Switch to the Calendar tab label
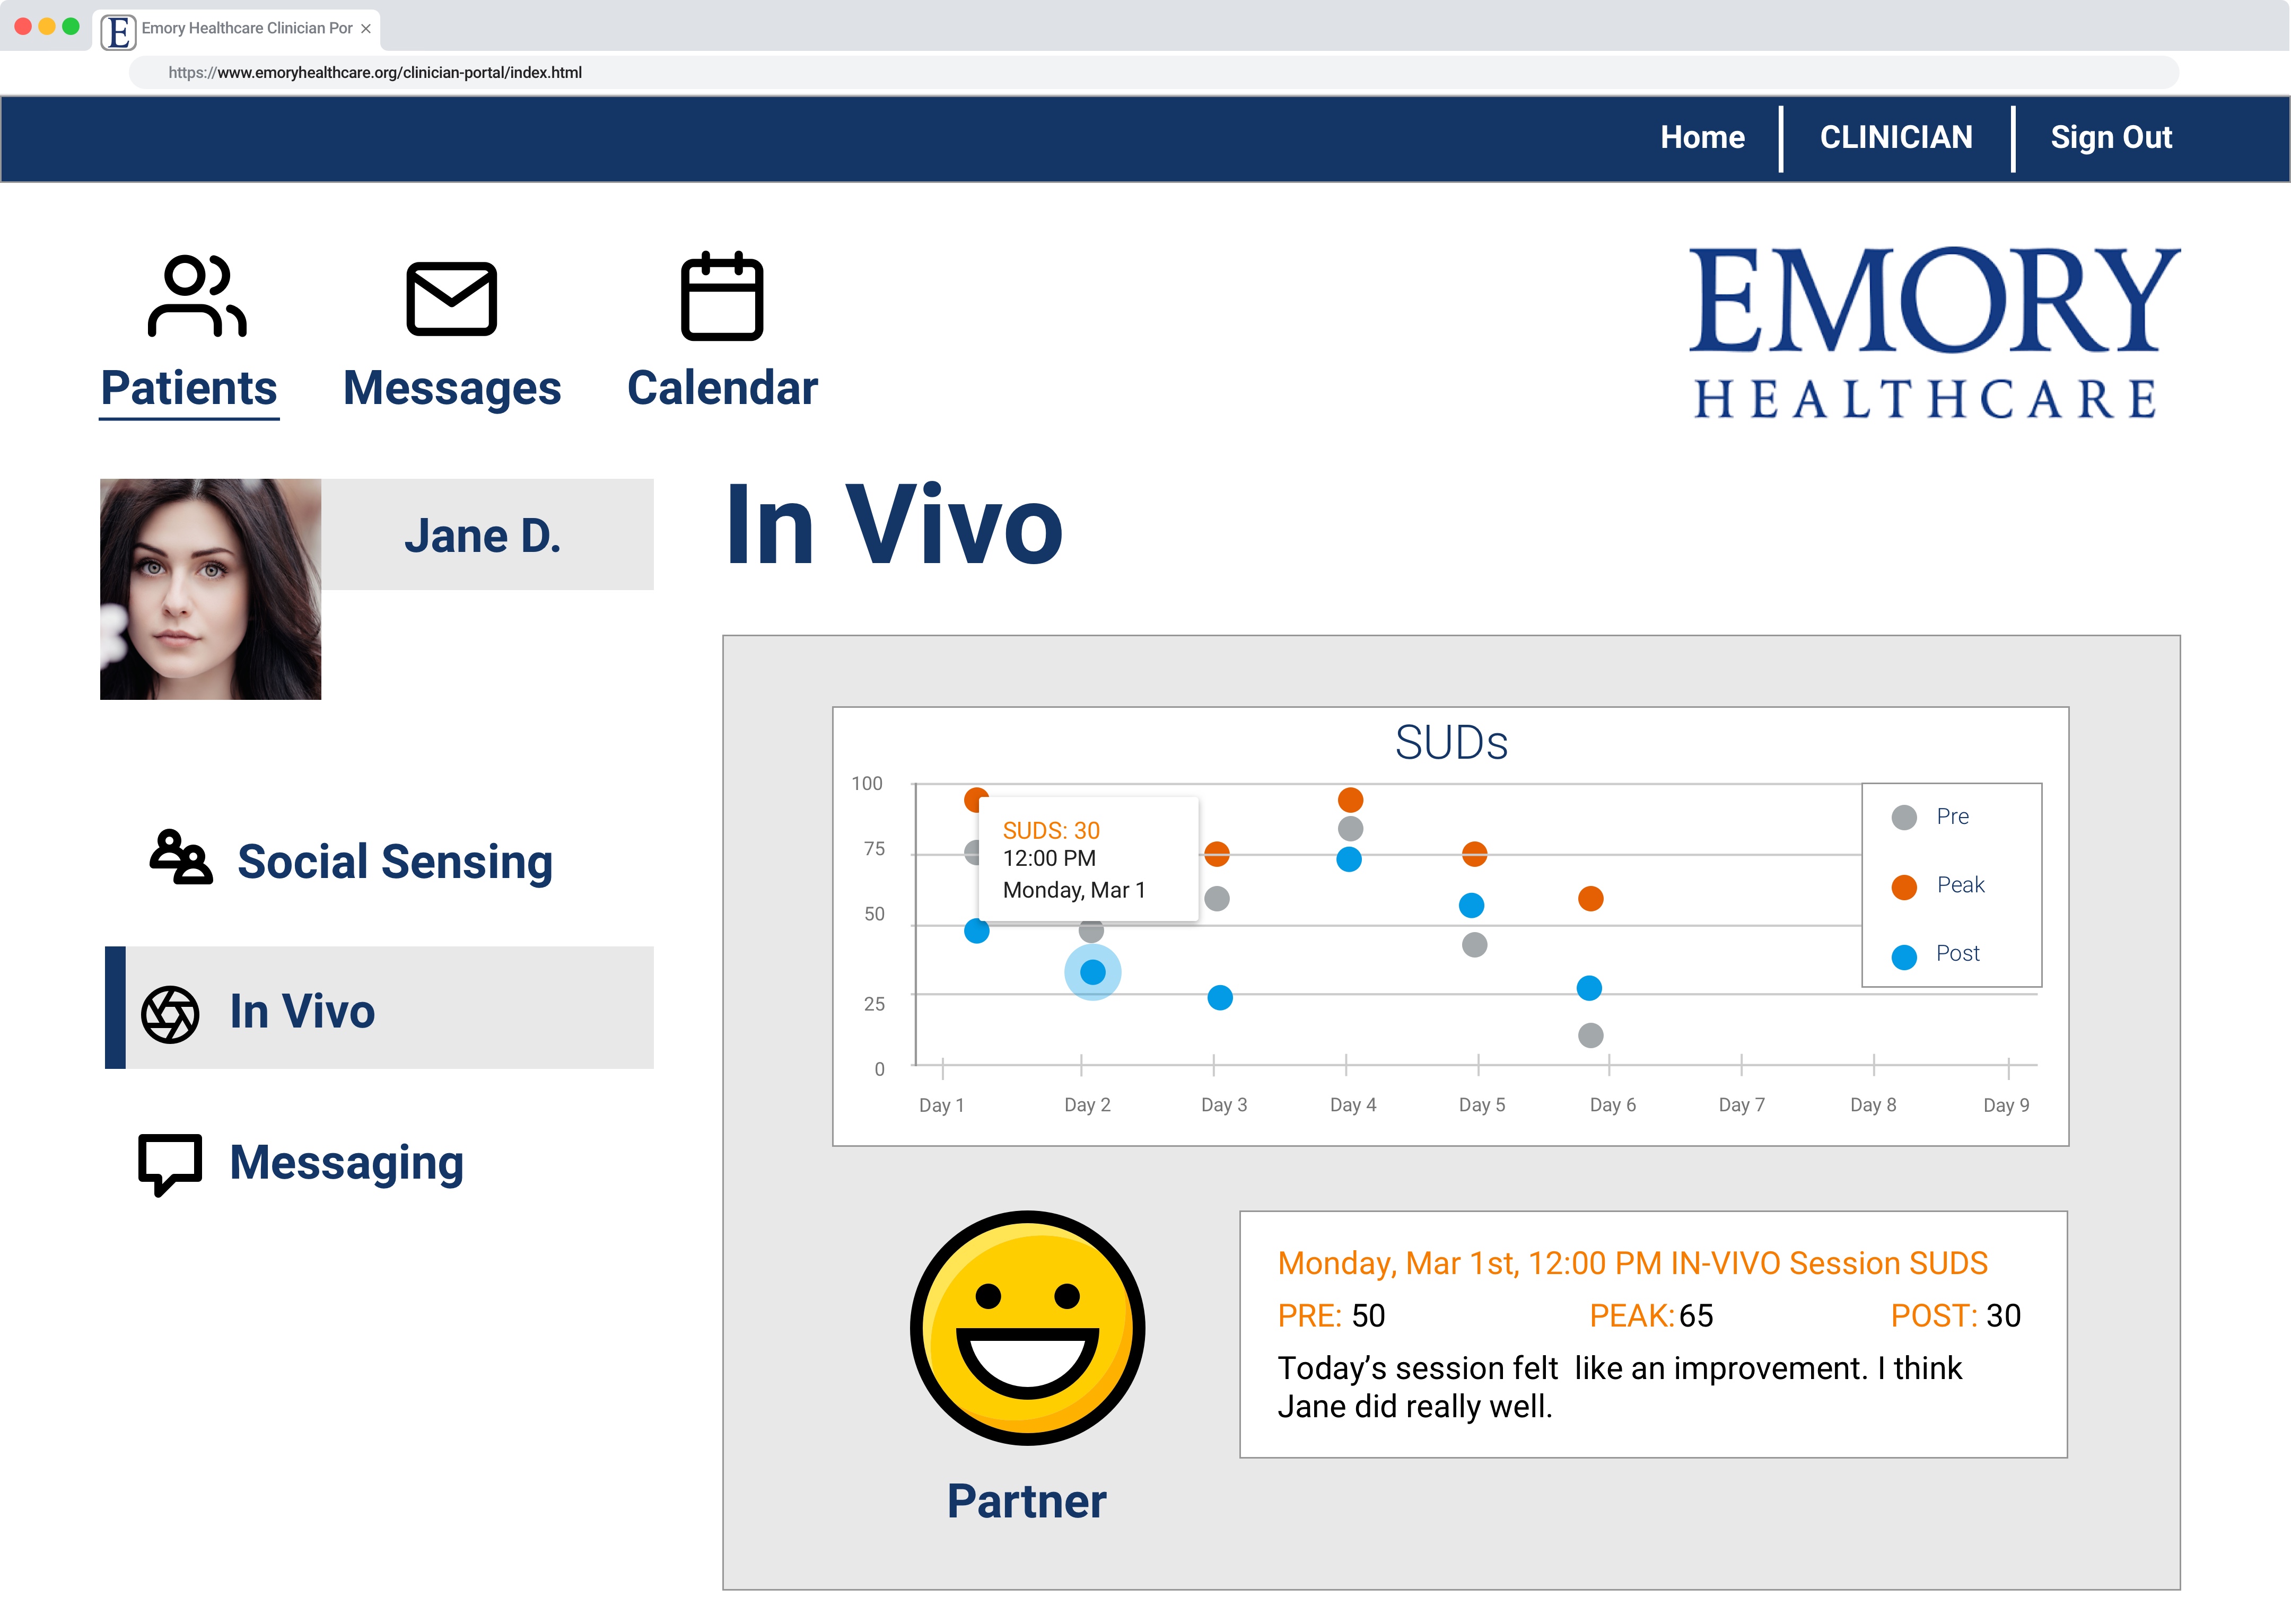The height and width of the screenshot is (1624, 2291). coord(722,388)
